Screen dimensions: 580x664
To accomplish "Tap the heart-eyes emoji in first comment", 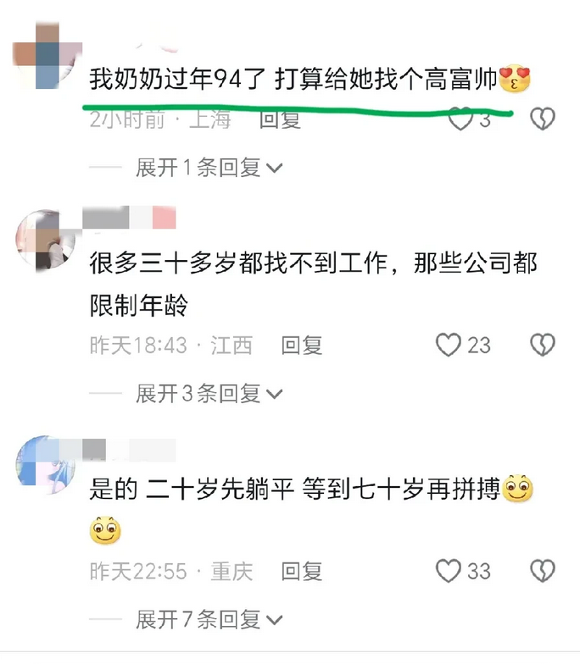I will 515,80.
